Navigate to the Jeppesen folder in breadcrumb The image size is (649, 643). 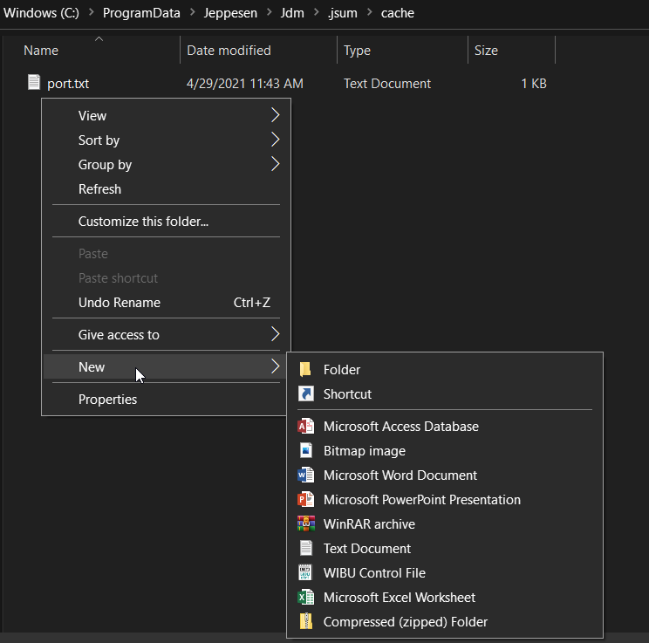pyautogui.click(x=230, y=13)
